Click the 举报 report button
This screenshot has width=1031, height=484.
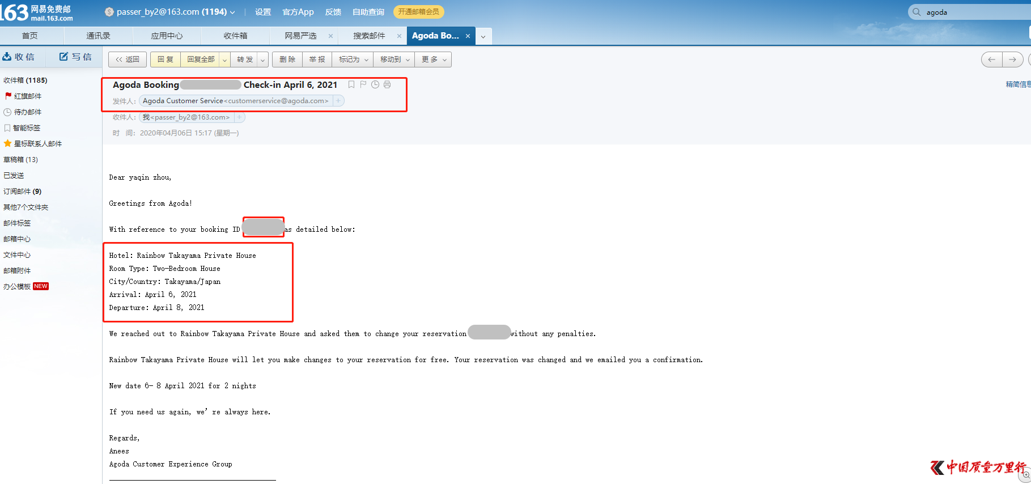[317, 60]
